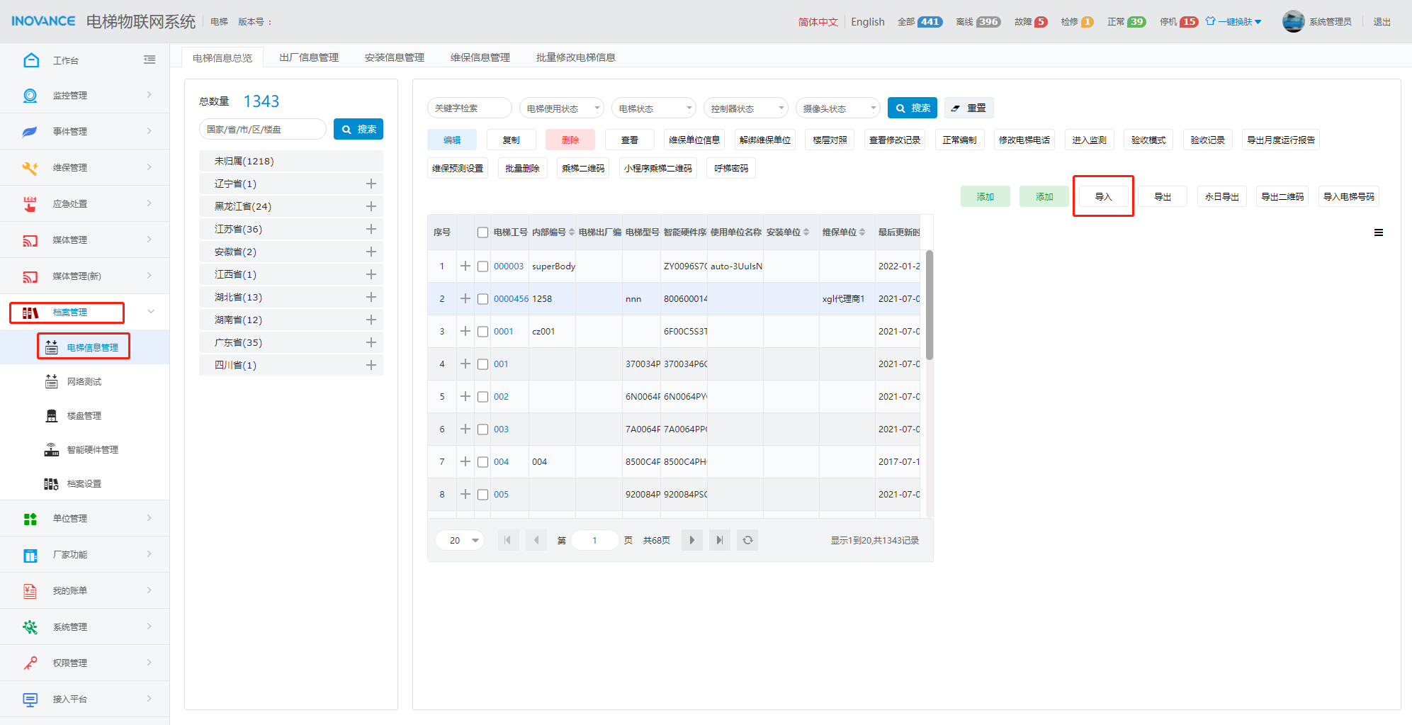
Task: Open elevator link 0000456
Action: tap(511, 299)
